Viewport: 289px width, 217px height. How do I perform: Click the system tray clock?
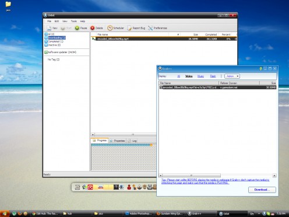coord(281,213)
